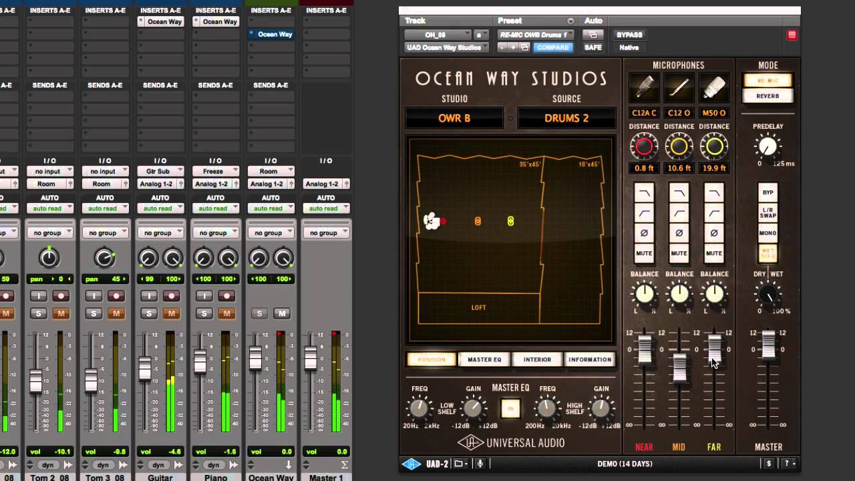Screen dimensions: 855x481
Task: Toggle the Master EQ IN switch
Action: (510, 408)
